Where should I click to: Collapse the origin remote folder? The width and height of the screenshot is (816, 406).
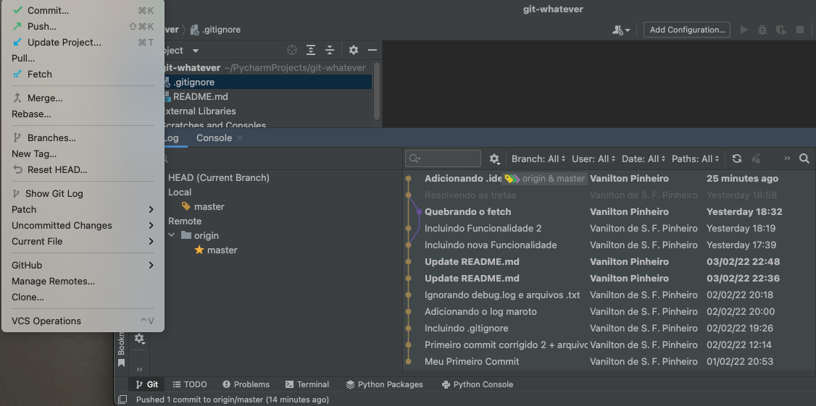point(172,235)
